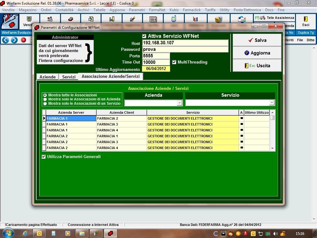This screenshot has height=238, width=317.
Task: Expand the Servizio dropdown list
Action: click(x=271, y=103)
